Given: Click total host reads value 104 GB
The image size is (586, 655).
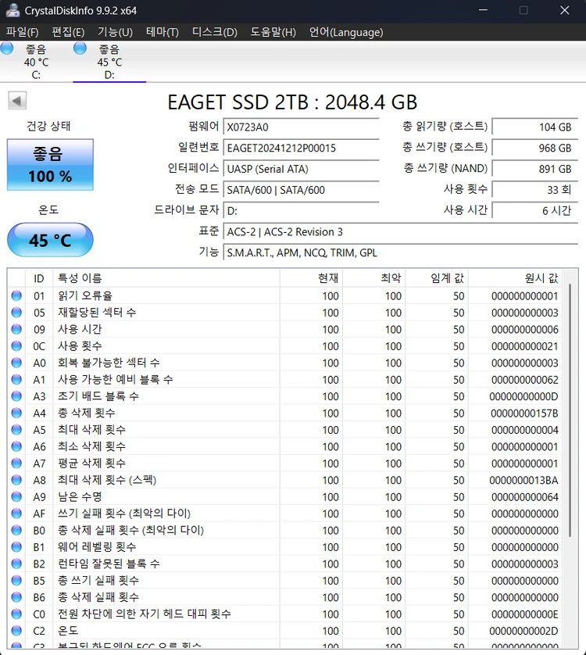Looking at the screenshot, I should 535,127.
